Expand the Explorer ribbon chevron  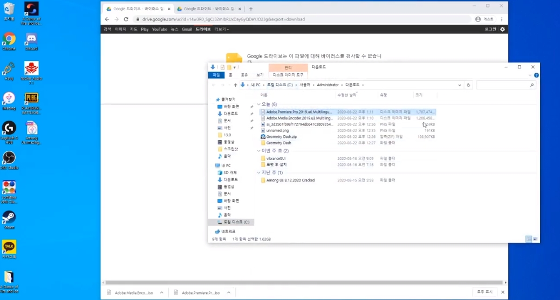tap(530, 75)
